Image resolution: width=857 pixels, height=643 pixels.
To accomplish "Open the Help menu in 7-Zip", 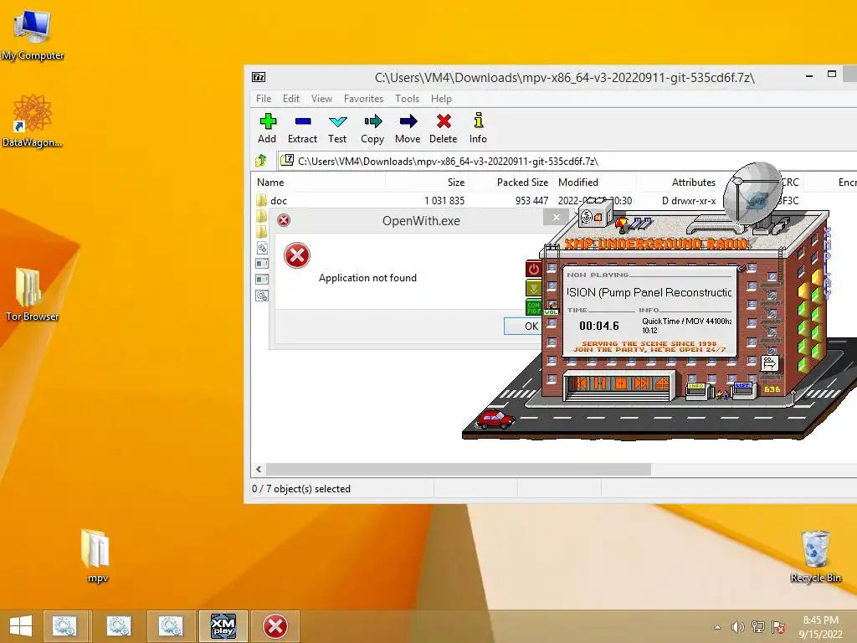I will tap(441, 99).
